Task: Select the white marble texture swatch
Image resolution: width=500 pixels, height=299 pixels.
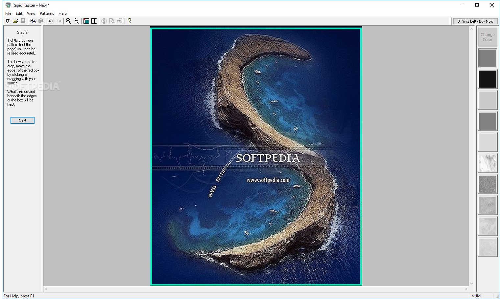Action: pyautogui.click(x=488, y=163)
